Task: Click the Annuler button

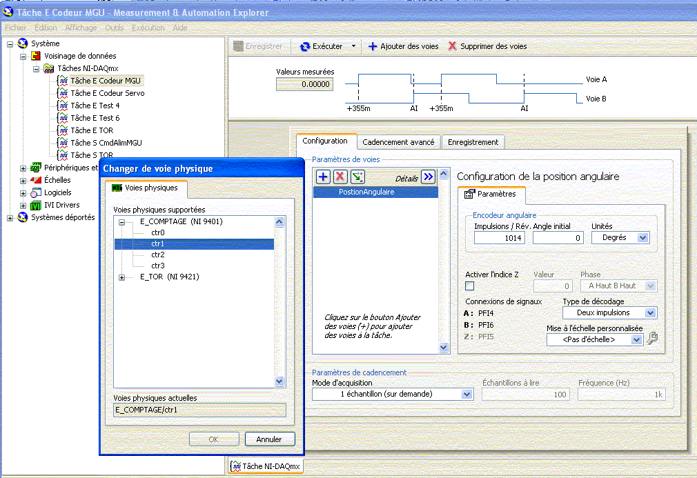Action: [269, 439]
